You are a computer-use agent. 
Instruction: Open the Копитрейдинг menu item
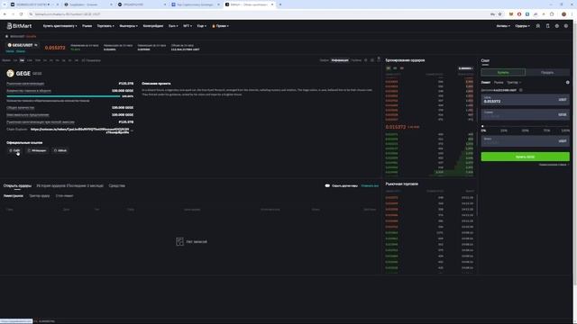(x=153, y=26)
